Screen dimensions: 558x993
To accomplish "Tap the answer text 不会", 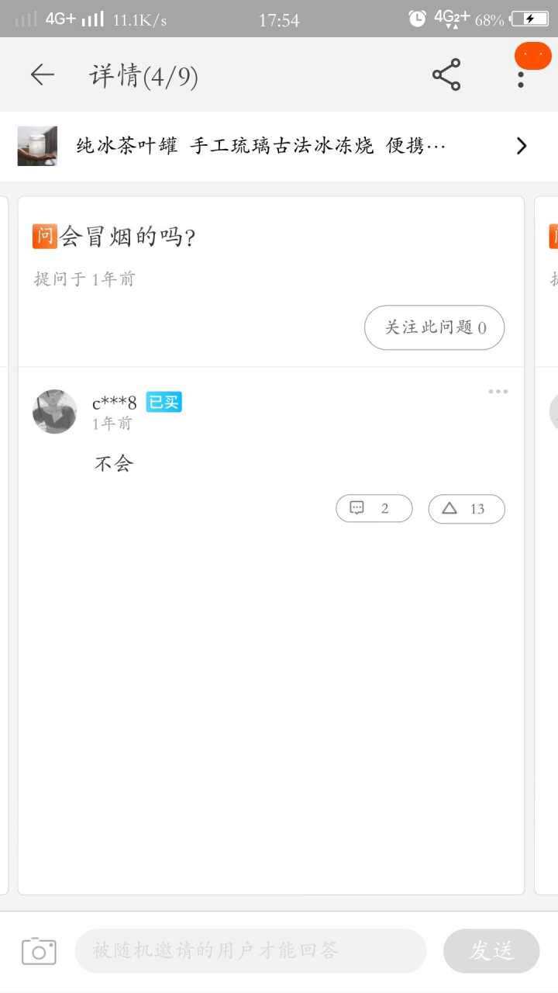I will 114,464.
